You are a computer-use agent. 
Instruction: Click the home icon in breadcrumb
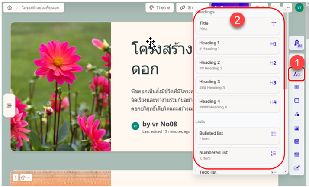pos(10,7)
